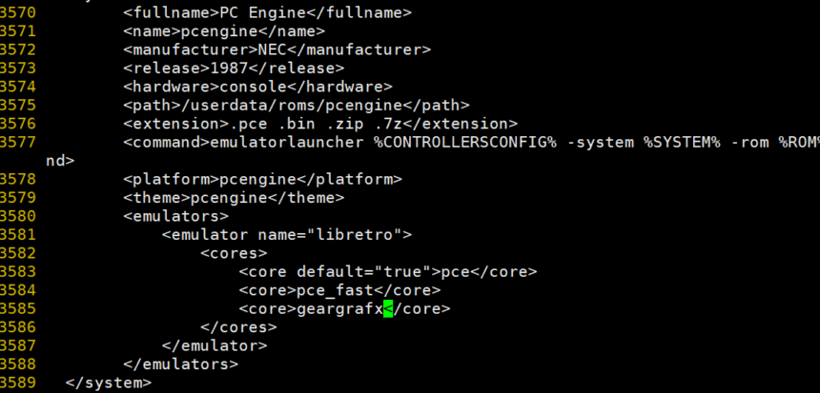This screenshot has width=820, height=393.
Task: Click the emulator name="libretro" tag
Action: [287, 235]
